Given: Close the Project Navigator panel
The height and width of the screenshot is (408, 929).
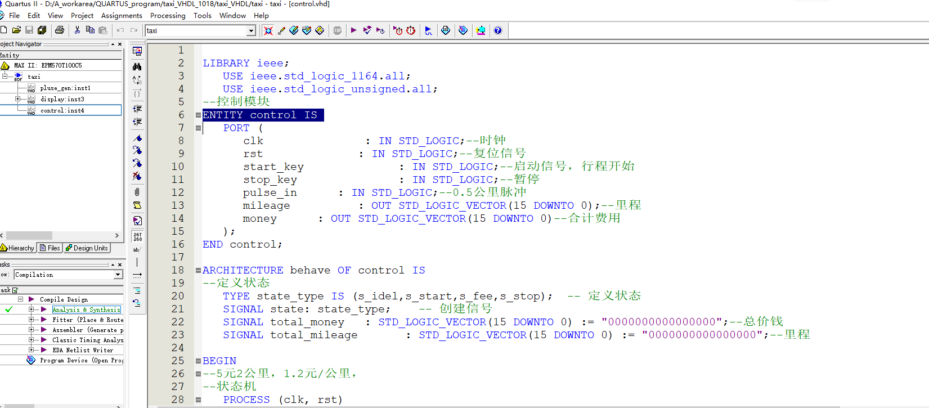Looking at the screenshot, I should pyautogui.click(x=120, y=44).
